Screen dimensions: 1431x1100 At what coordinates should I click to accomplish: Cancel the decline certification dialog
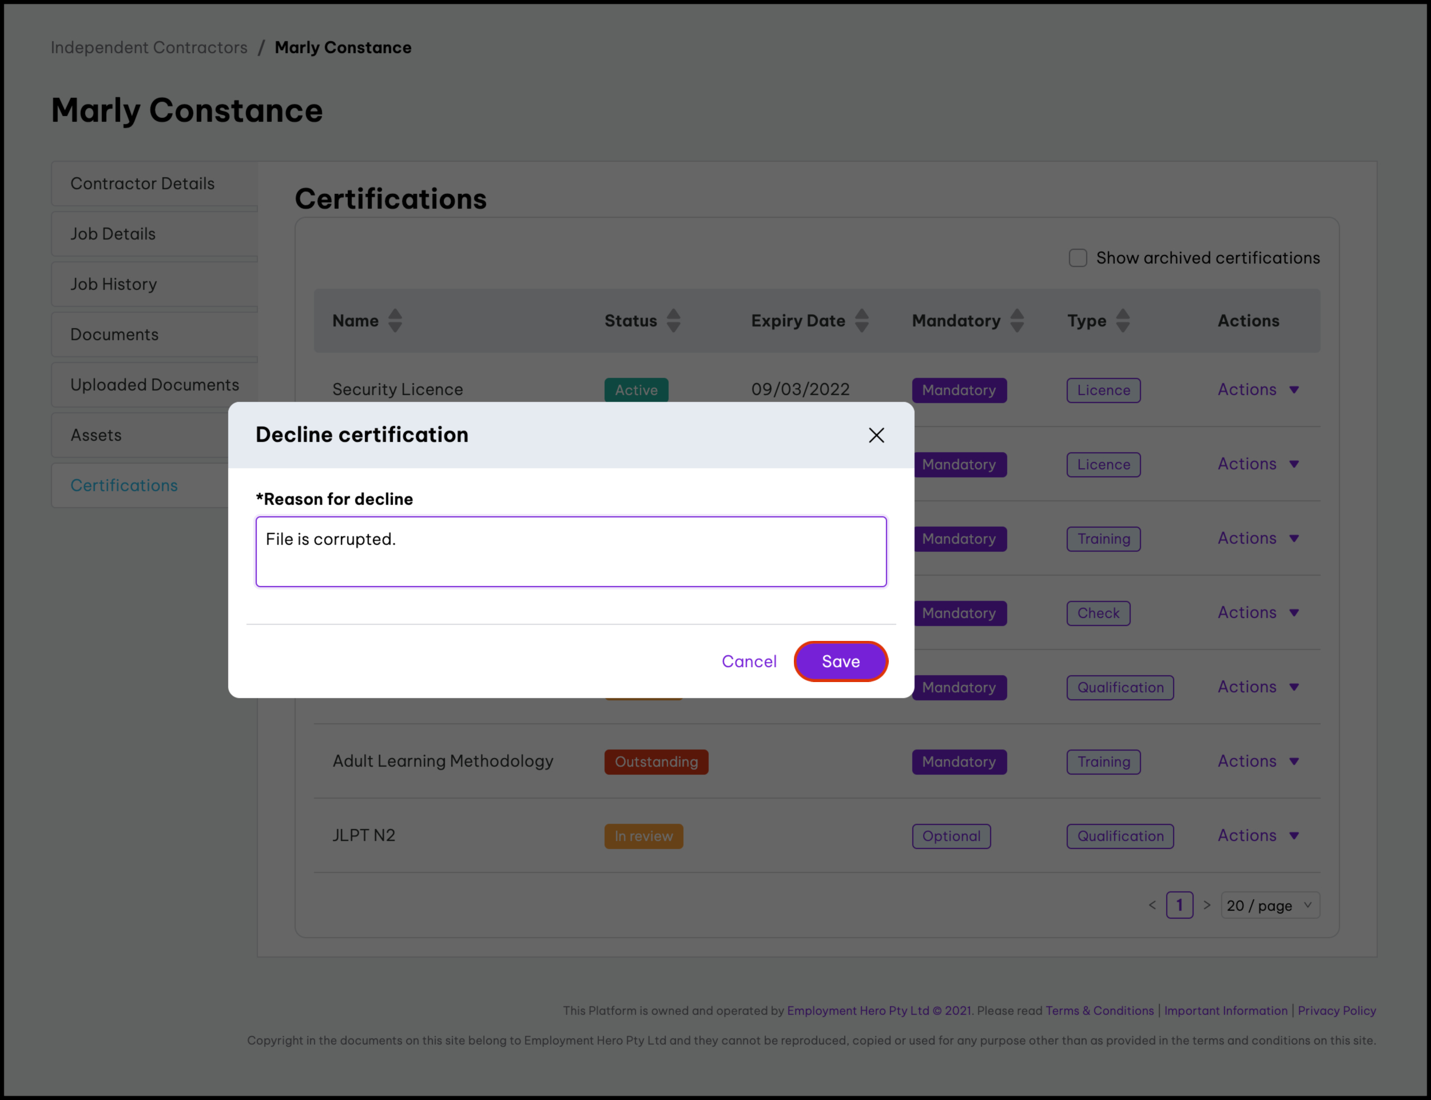tap(749, 661)
